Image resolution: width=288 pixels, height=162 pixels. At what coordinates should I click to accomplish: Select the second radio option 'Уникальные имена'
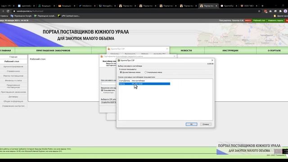point(146,72)
